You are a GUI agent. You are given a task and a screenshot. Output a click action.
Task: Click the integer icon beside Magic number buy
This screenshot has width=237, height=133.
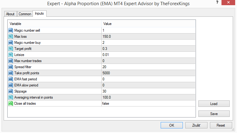coord(10,43)
